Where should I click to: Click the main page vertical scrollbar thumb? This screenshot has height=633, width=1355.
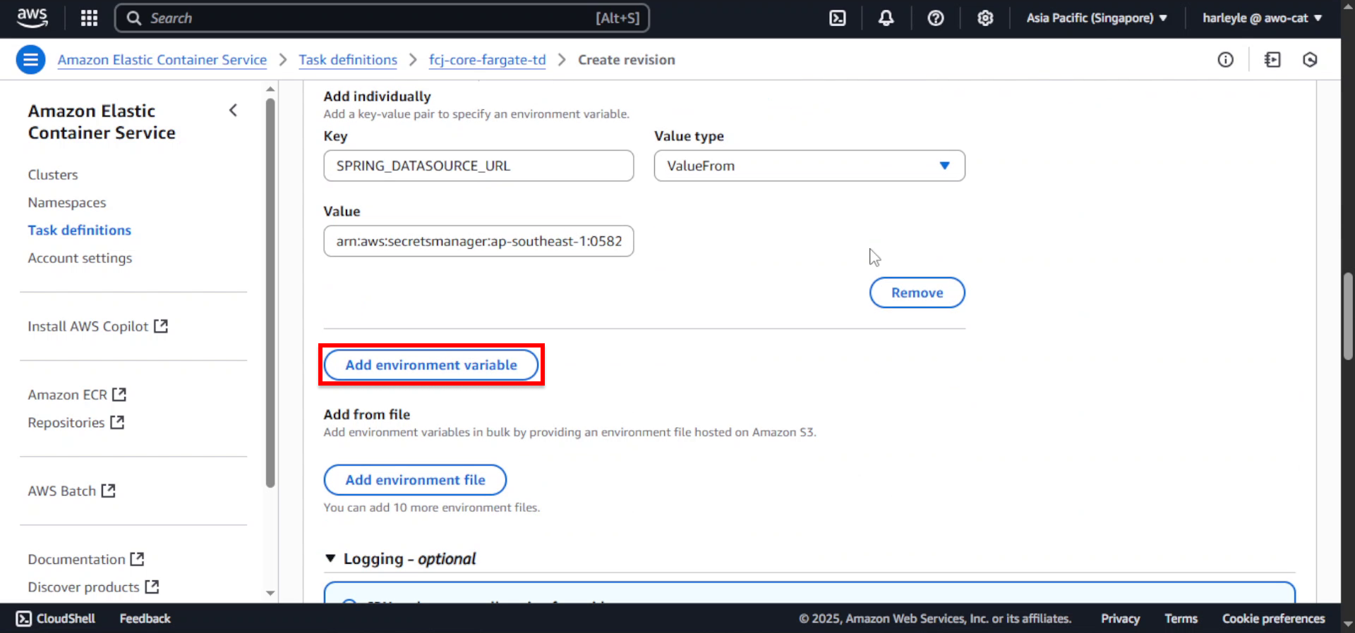pos(1348,316)
